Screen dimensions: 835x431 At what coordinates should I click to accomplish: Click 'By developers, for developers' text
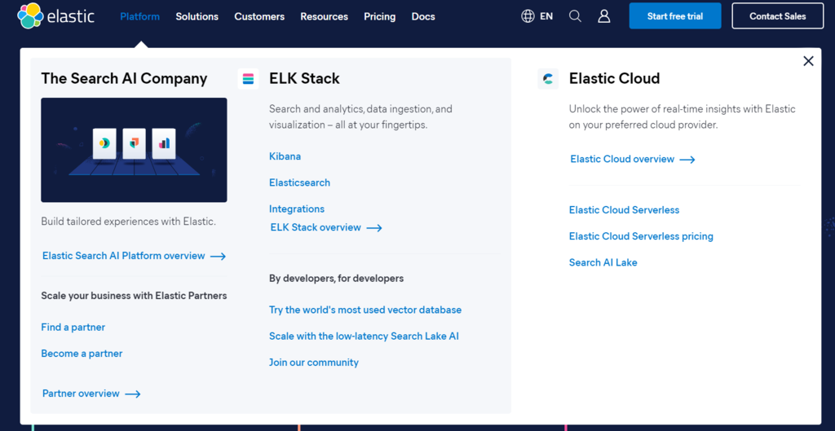pyautogui.click(x=337, y=279)
